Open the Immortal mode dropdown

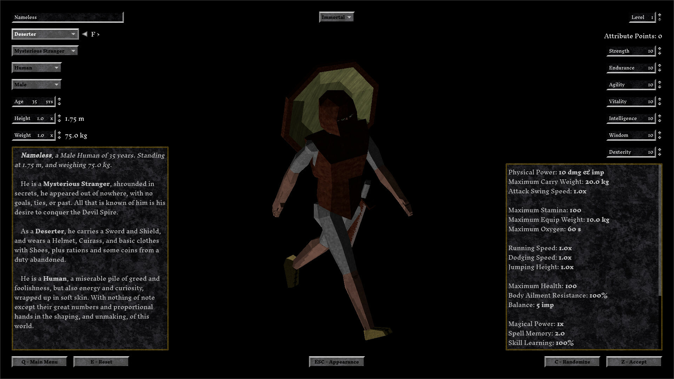[x=336, y=17]
